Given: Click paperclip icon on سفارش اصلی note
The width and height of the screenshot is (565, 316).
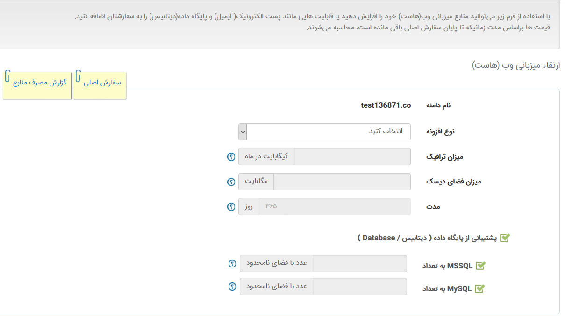Looking at the screenshot, I should click(78, 76).
